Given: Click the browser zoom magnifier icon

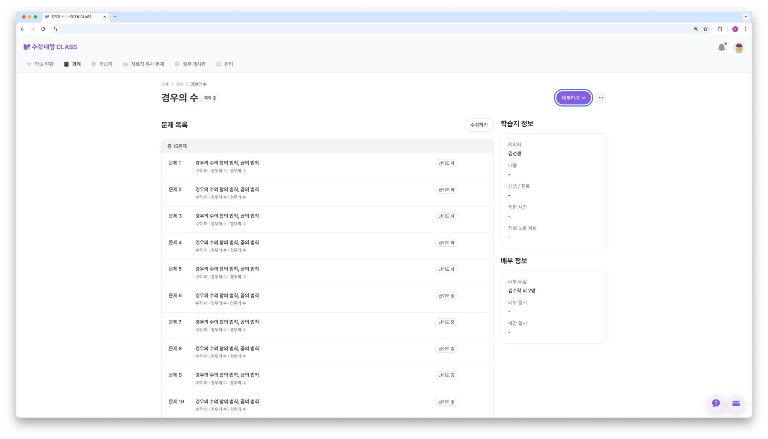Looking at the screenshot, I should point(696,29).
